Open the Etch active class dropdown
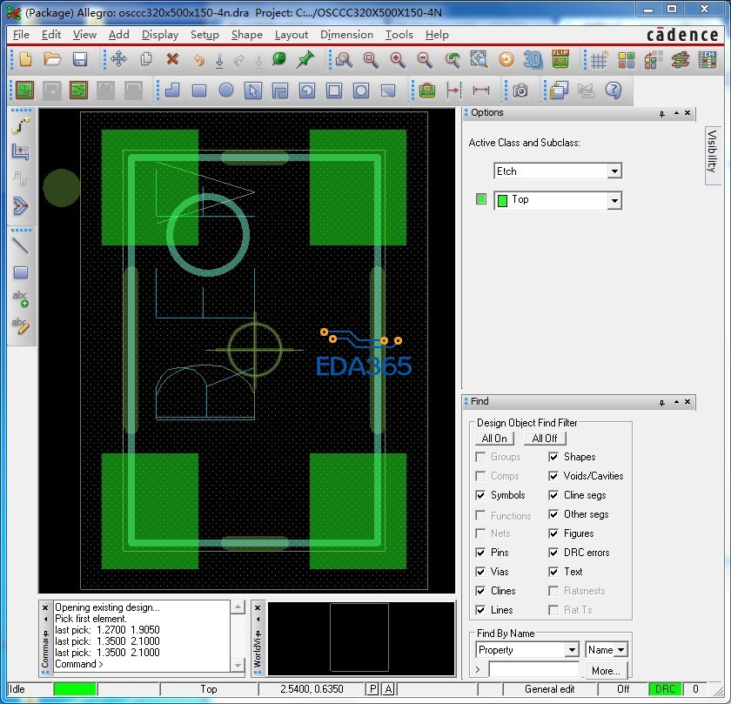The image size is (731, 704). 614,171
